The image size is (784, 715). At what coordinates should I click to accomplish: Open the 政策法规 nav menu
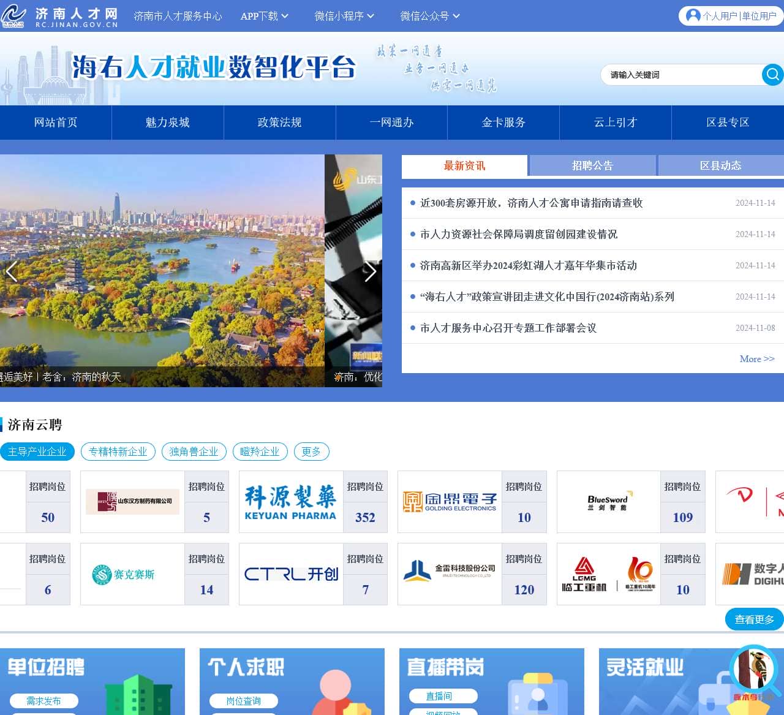[x=280, y=123]
